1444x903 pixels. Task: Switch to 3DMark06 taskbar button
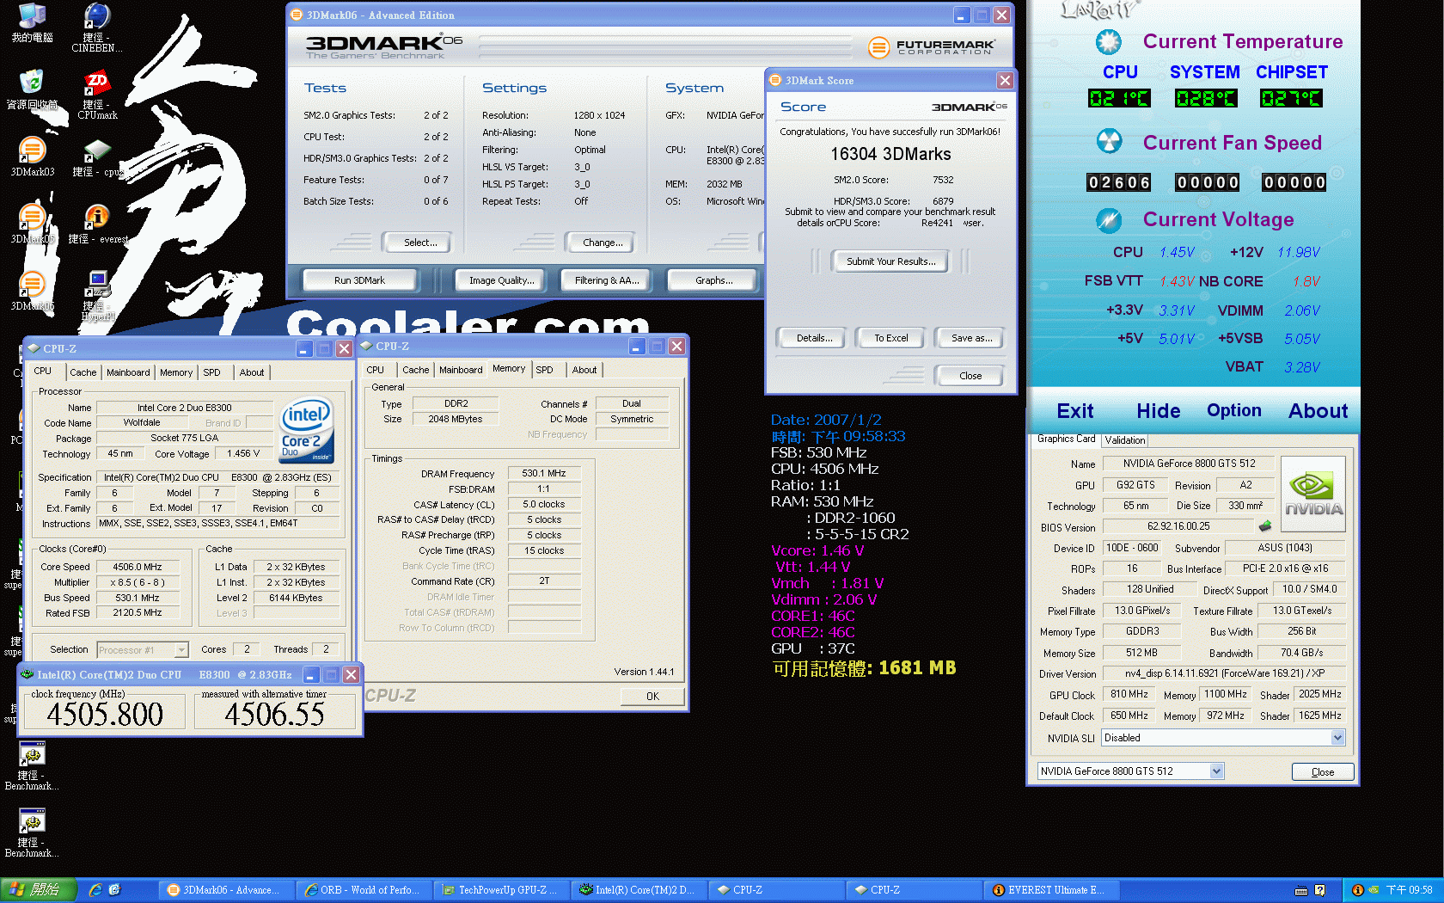pyautogui.click(x=224, y=890)
